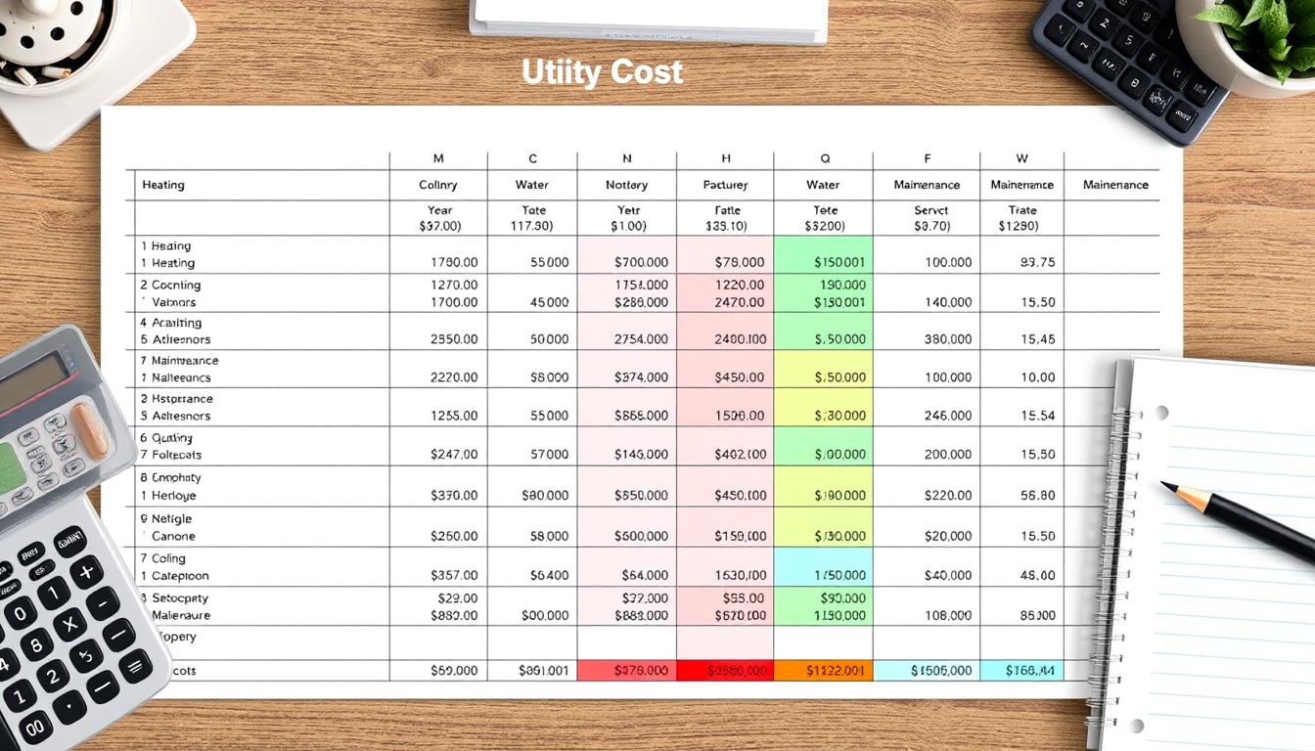The height and width of the screenshot is (751, 1315).
Task: Select column letter F header
Action: (x=927, y=158)
